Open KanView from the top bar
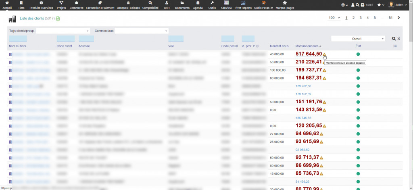 pyautogui.click(x=226, y=5)
